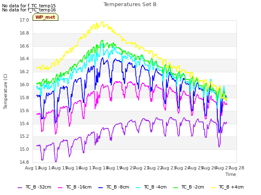The width and height of the screenshot is (261, 195).
Task: Click the TC_B -8cm blue legend swatch
Action: point(101,188)
